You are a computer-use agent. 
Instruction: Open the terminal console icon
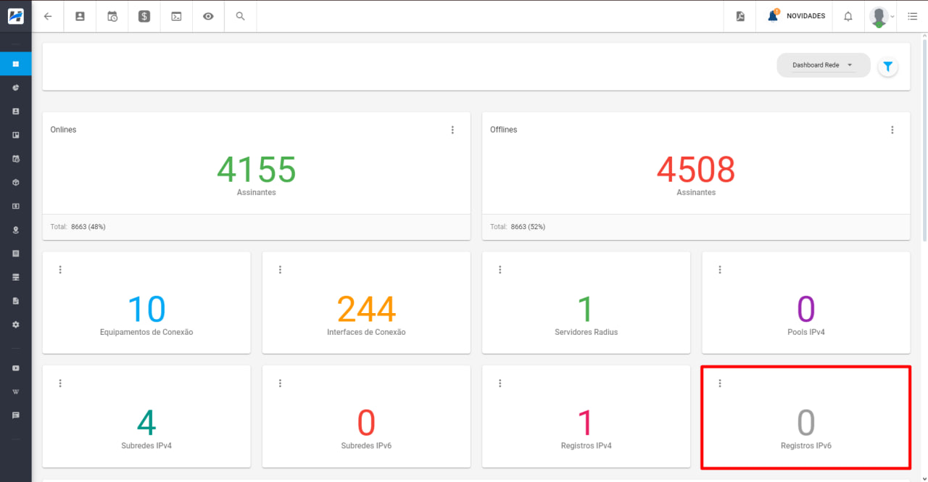(176, 16)
